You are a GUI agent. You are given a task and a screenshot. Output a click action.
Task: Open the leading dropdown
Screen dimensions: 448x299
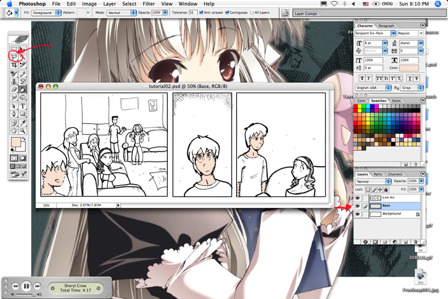[420, 43]
